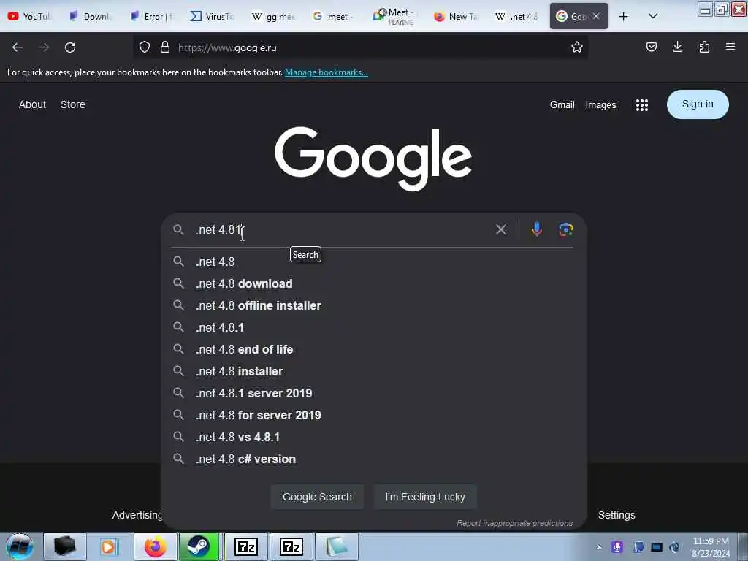The image size is (748, 561).
Task: Show hidden system tray icons
Action: pos(599,547)
